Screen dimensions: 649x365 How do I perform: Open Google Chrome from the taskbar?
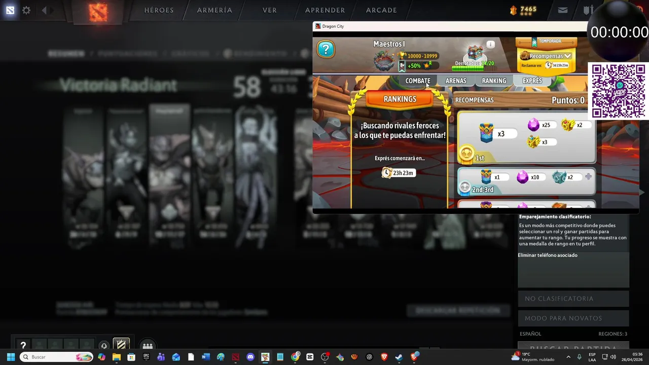pyautogui.click(x=295, y=357)
